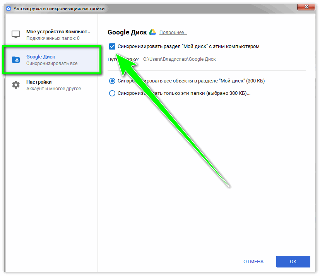The height and width of the screenshot is (276, 320).
Task: Click the Backup and Sync cloud icon in title bar
Action: pyautogui.click(x=9, y=9)
